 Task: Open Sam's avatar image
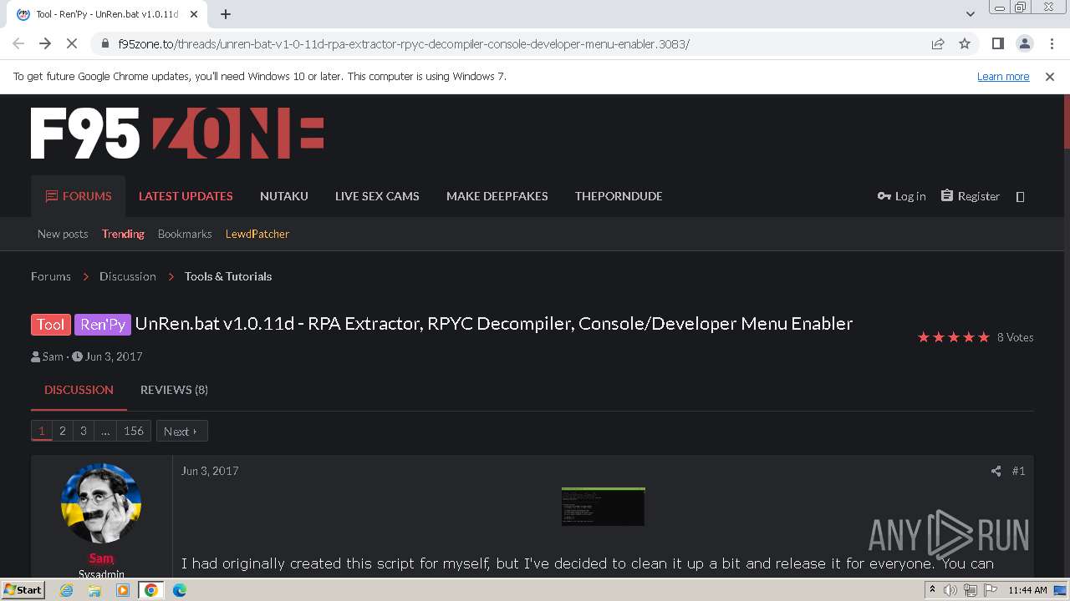click(x=101, y=503)
